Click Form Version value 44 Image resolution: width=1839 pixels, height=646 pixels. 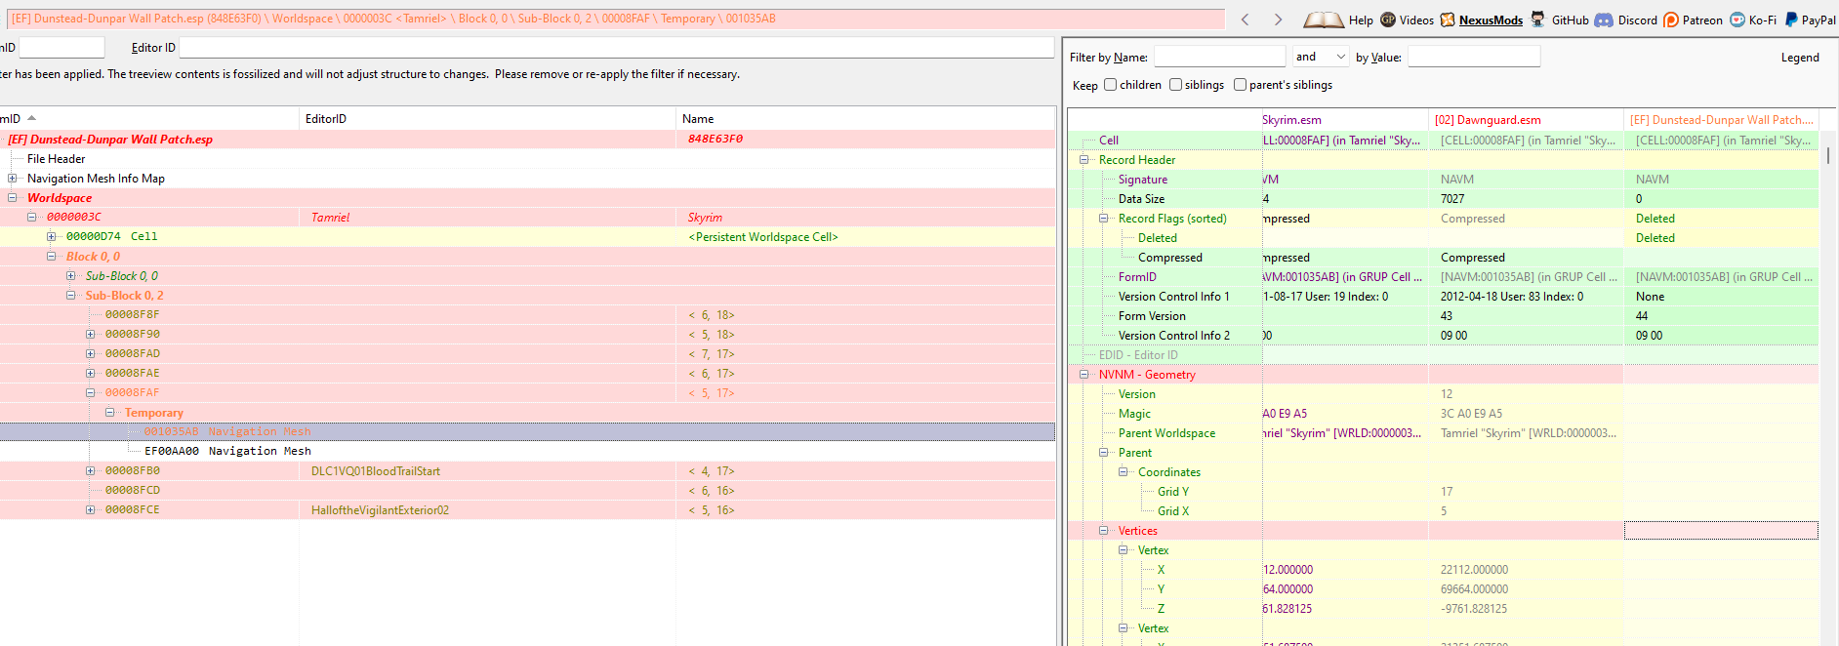click(x=1642, y=316)
